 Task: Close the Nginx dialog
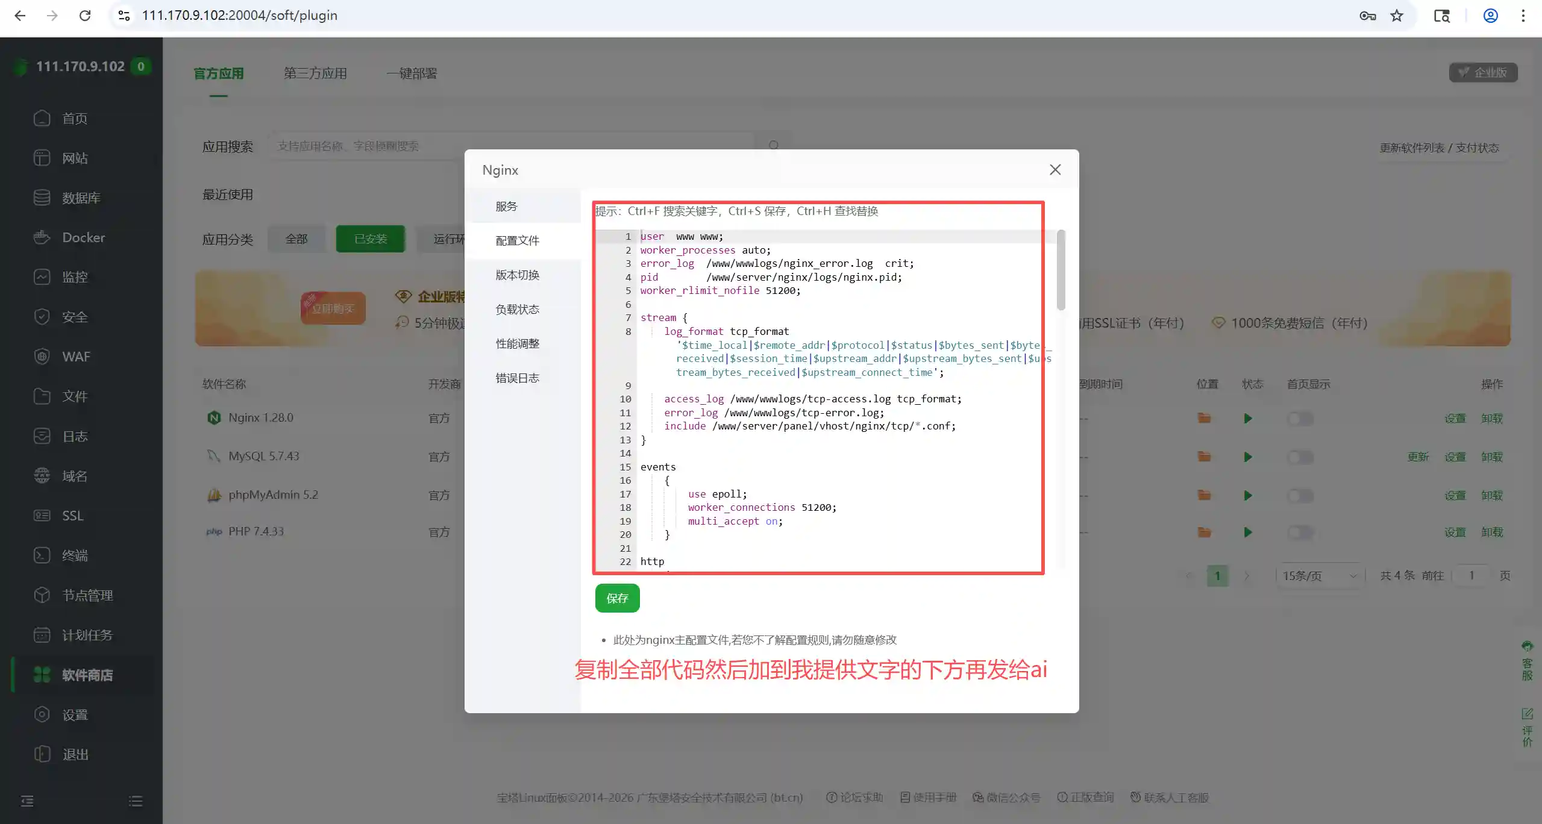1055,170
